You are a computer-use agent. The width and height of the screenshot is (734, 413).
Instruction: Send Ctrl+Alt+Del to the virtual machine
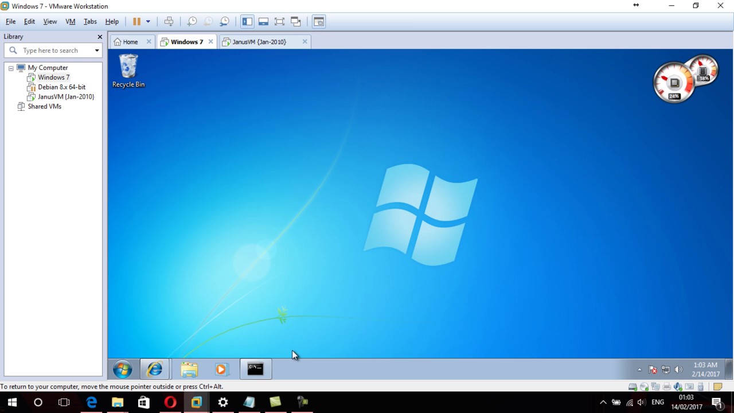(169, 21)
